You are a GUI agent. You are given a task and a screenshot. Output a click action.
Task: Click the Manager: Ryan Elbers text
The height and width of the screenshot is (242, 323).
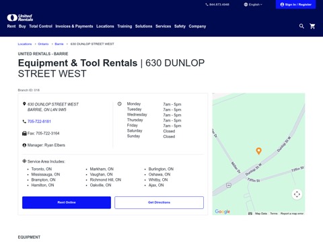pos(46,145)
